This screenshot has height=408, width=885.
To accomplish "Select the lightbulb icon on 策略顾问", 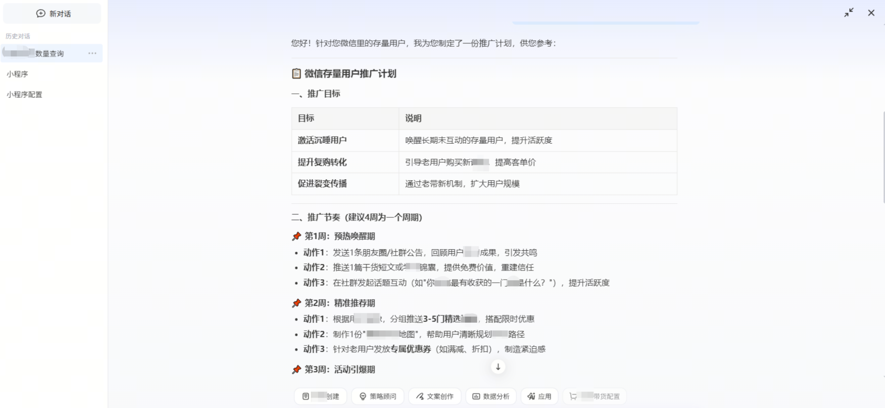I will (362, 396).
